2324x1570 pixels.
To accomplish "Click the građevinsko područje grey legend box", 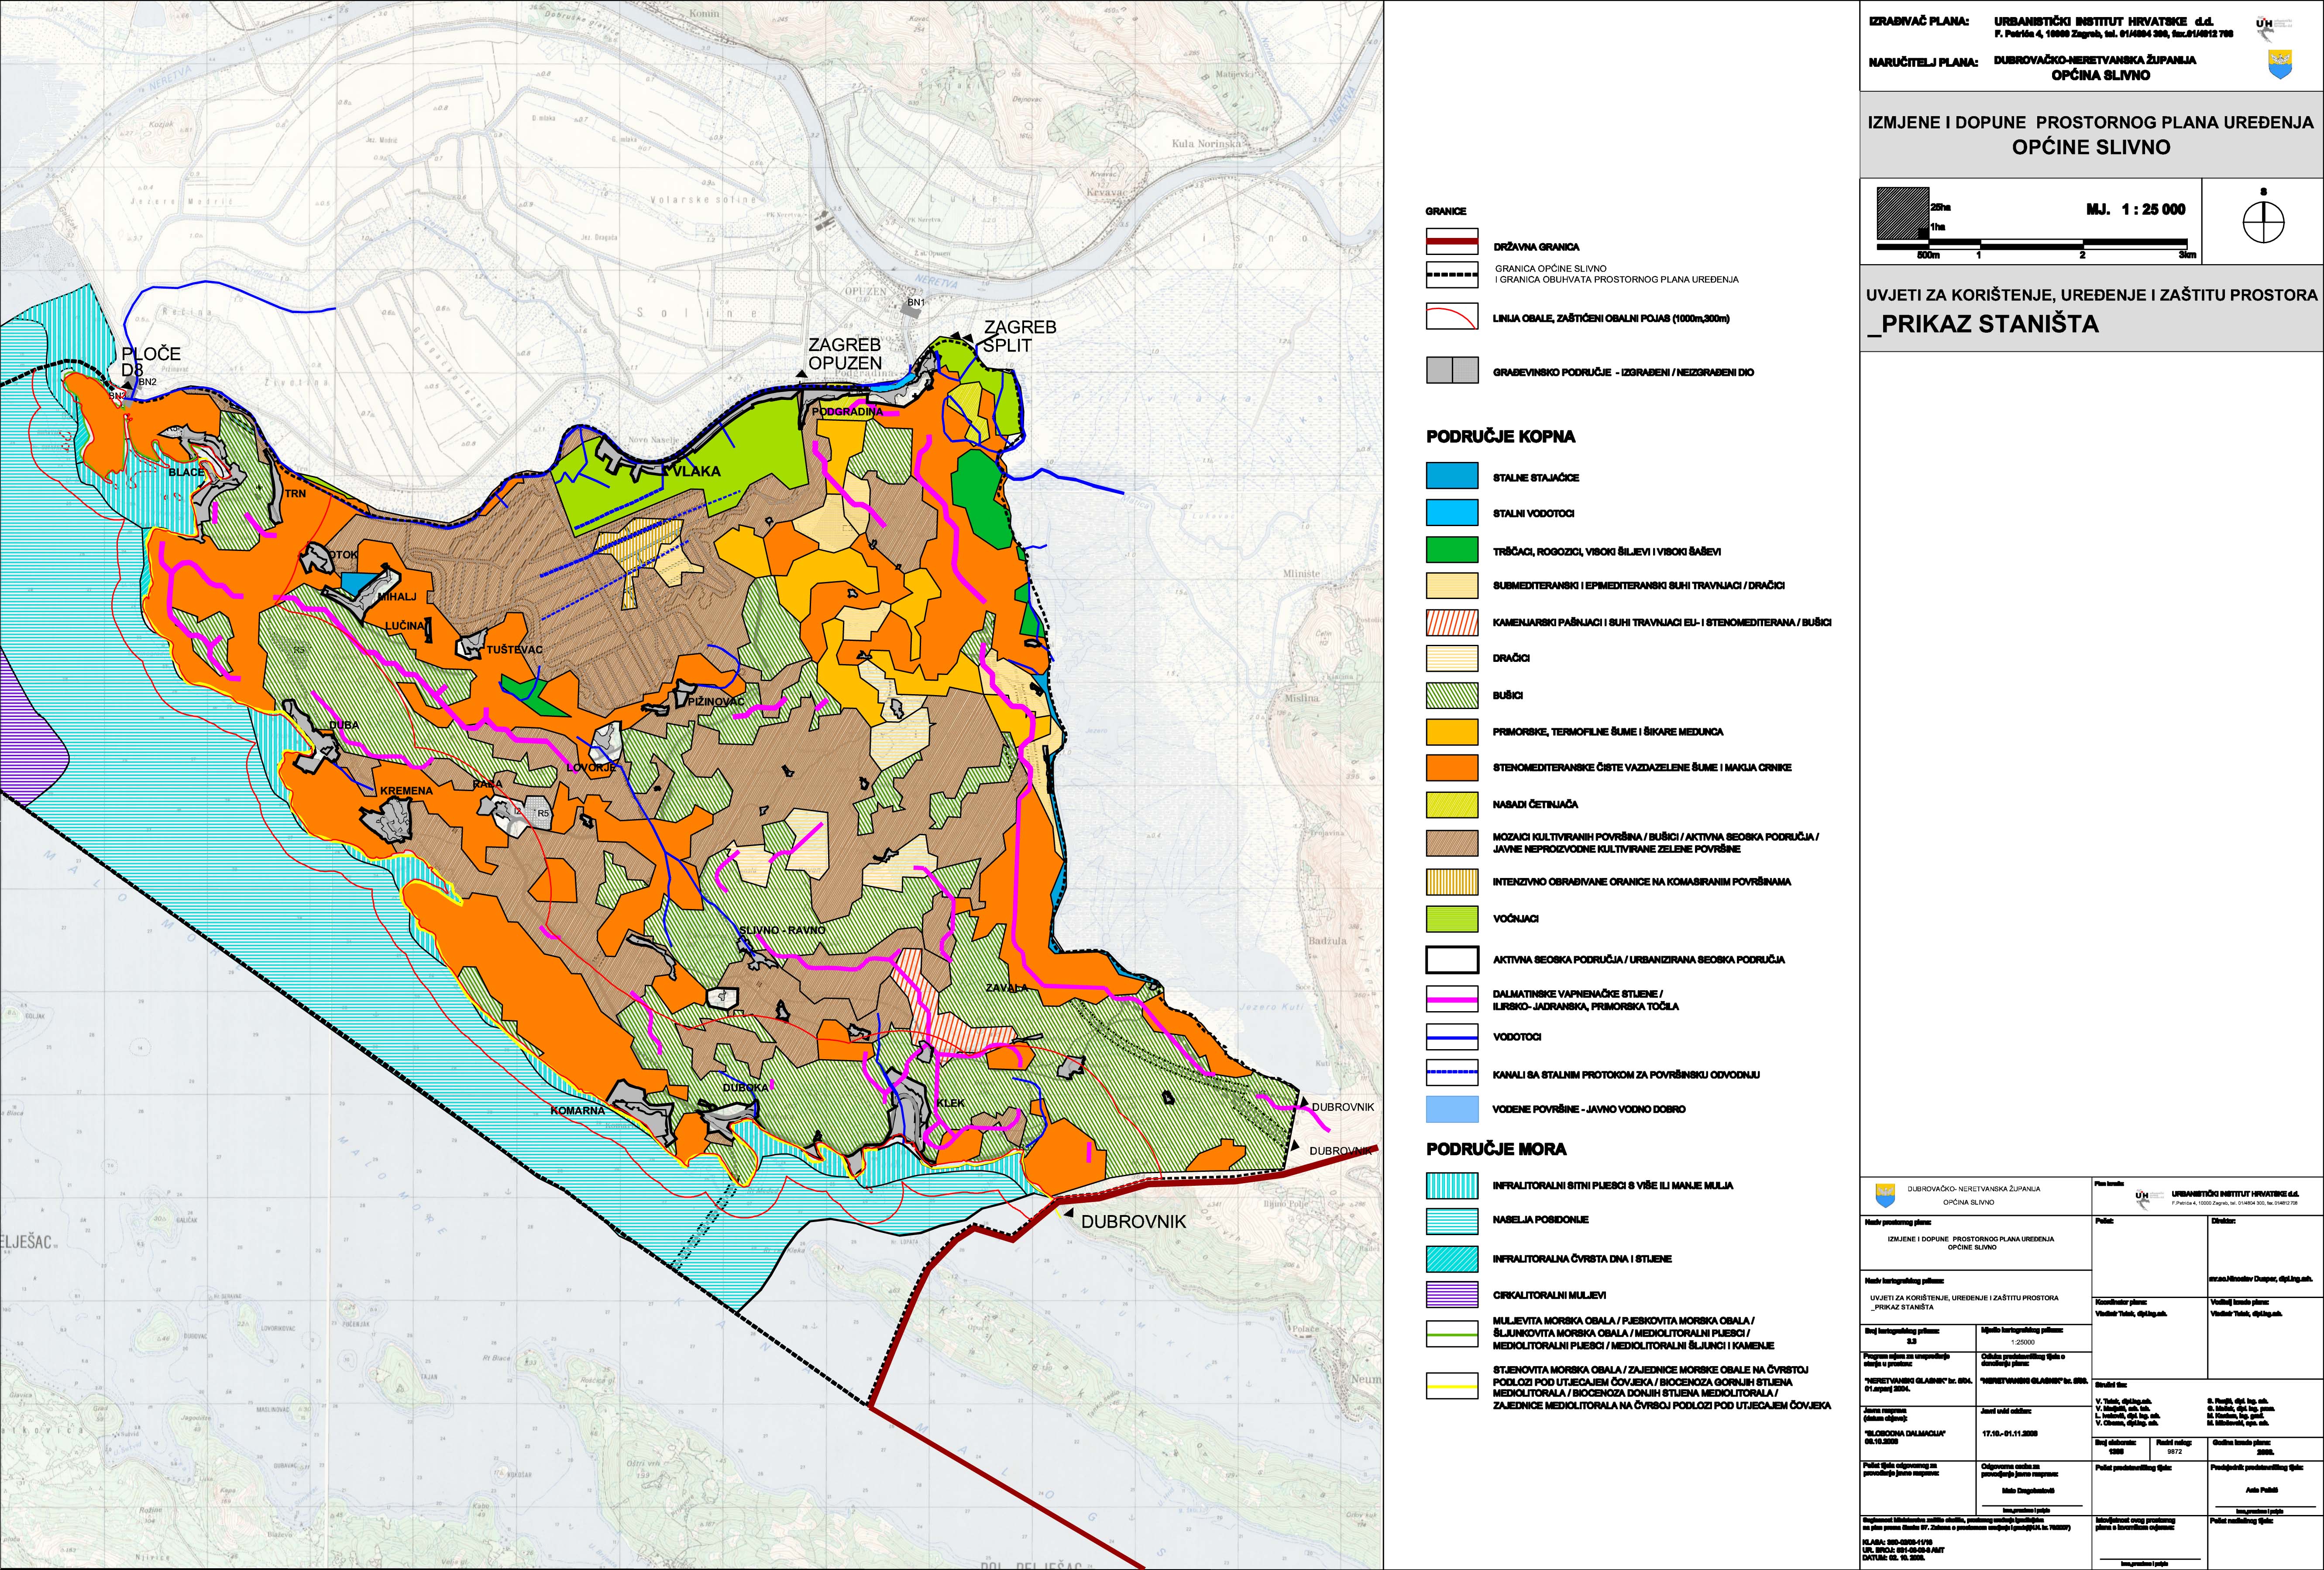I will pos(1452,370).
